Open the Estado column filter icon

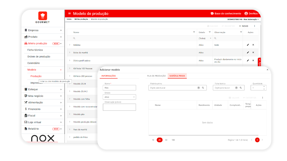tap(210, 32)
